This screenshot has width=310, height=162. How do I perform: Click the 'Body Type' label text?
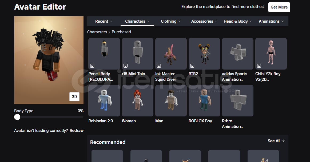24,111
